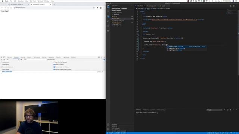This screenshot has height=134, width=239.
Task: Clear the console with the clear icon
Action: pyautogui.click(x=4, y=60)
